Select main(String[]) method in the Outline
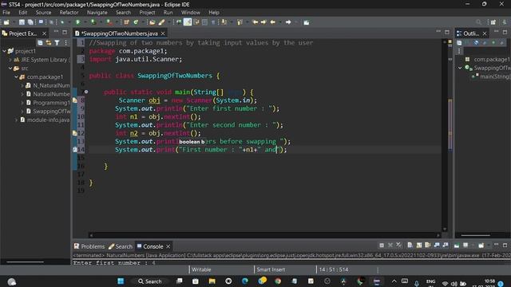The height and width of the screenshot is (287, 511). point(492,77)
